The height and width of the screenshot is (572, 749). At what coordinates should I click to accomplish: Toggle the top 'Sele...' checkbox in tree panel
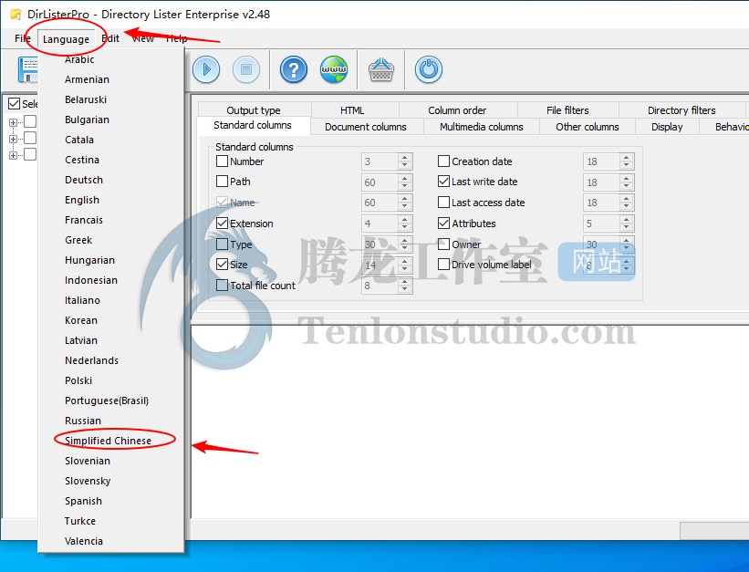[x=15, y=104]
